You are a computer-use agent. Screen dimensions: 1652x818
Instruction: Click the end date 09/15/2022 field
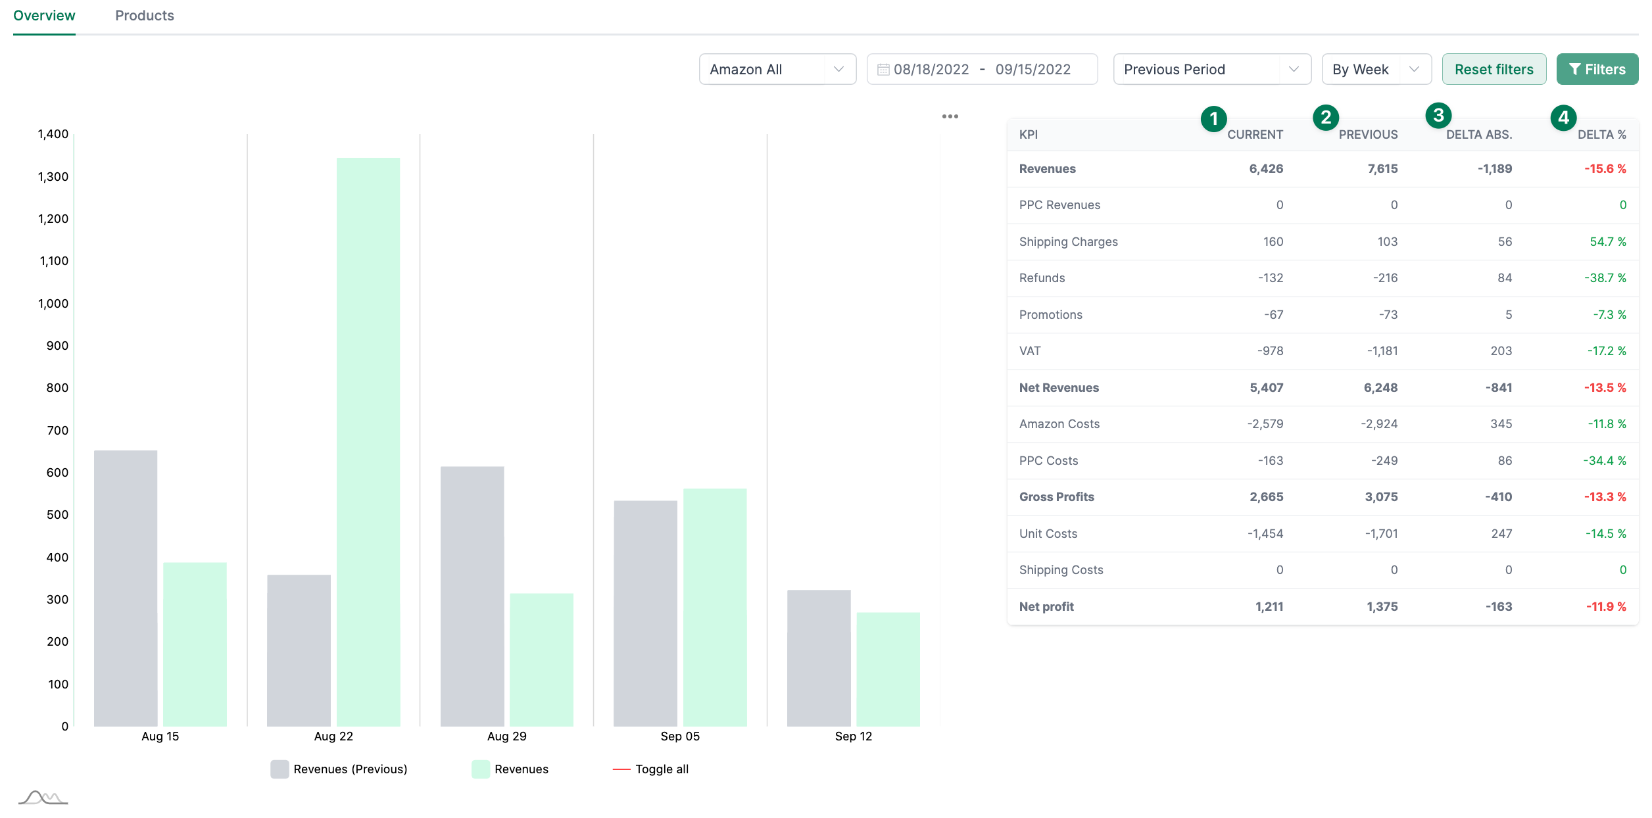pyautogui.click(x=1032, y=70)
